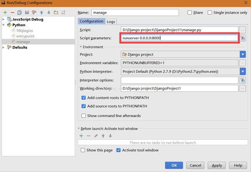The image size is (251, 172).
Task: Open the environment variables editor ellipsis
Action: tap(243, 63)
